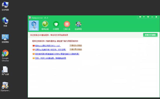Open the 工具大全 tools tab
The width and height of the screenshot is (160, 99).
67,25
